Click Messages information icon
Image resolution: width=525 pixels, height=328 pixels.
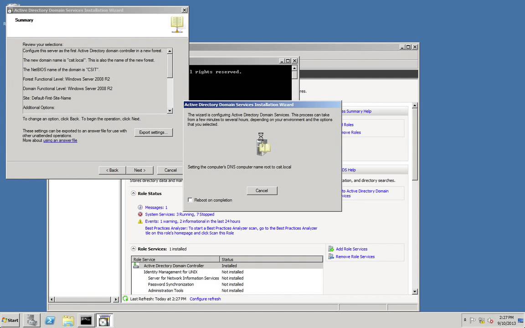click(x=140, y=208)
